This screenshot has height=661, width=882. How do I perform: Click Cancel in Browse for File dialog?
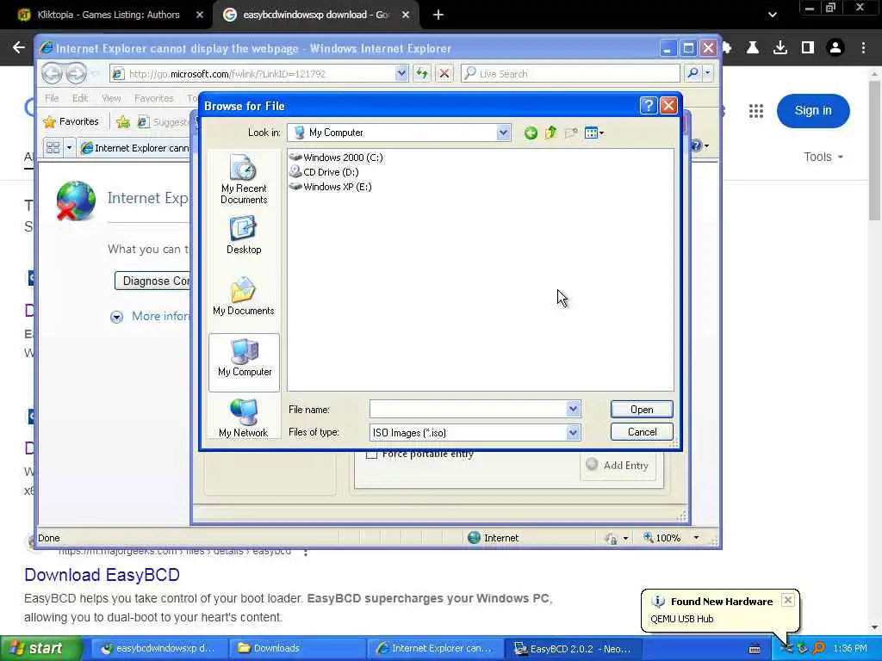click(x=642, y=432)
